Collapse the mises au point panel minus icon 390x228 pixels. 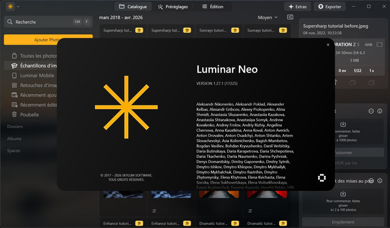click(371, 180)
